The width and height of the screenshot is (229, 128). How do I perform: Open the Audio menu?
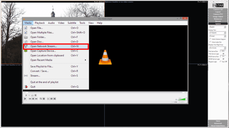(x=51, y=23)
